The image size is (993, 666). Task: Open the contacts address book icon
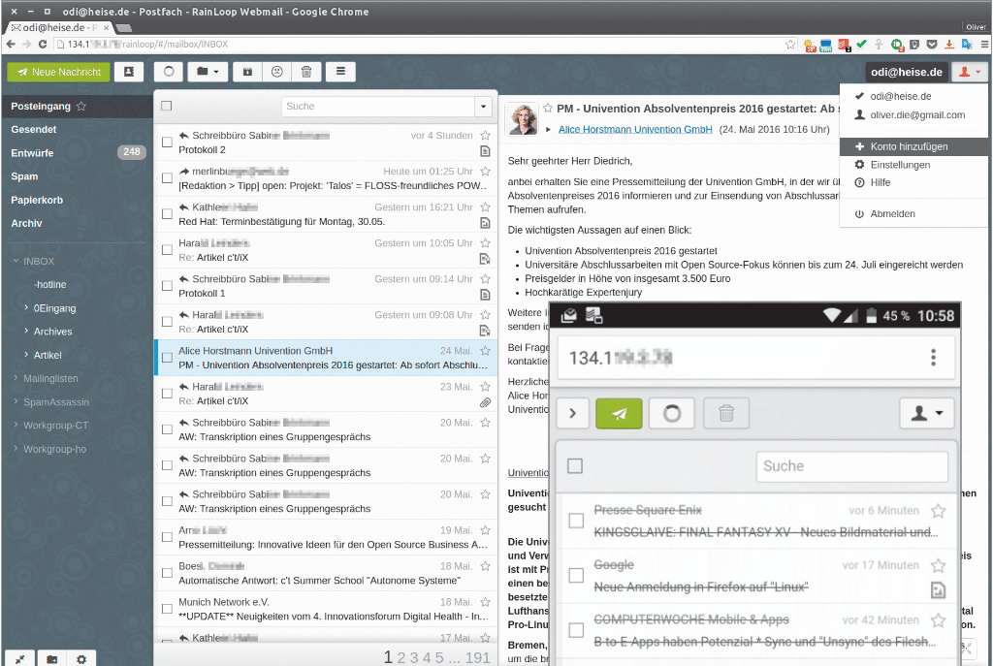pos(129,72)
